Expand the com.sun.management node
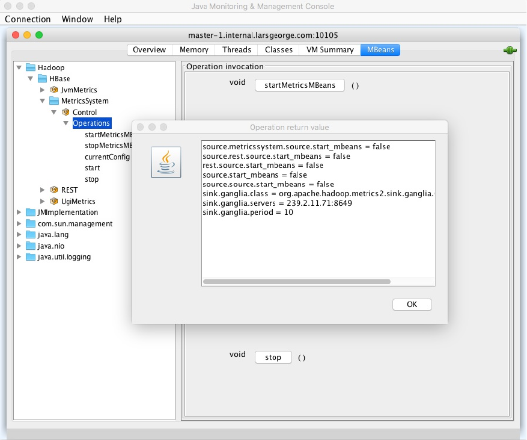 pyautogui.click(x=19, y=223)
